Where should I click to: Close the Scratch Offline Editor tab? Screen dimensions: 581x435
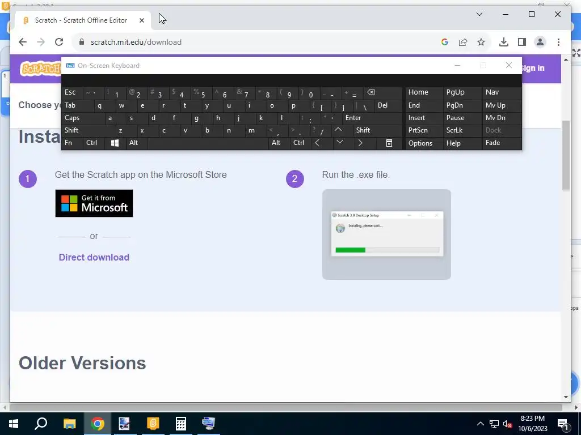[x=141, y=20]
